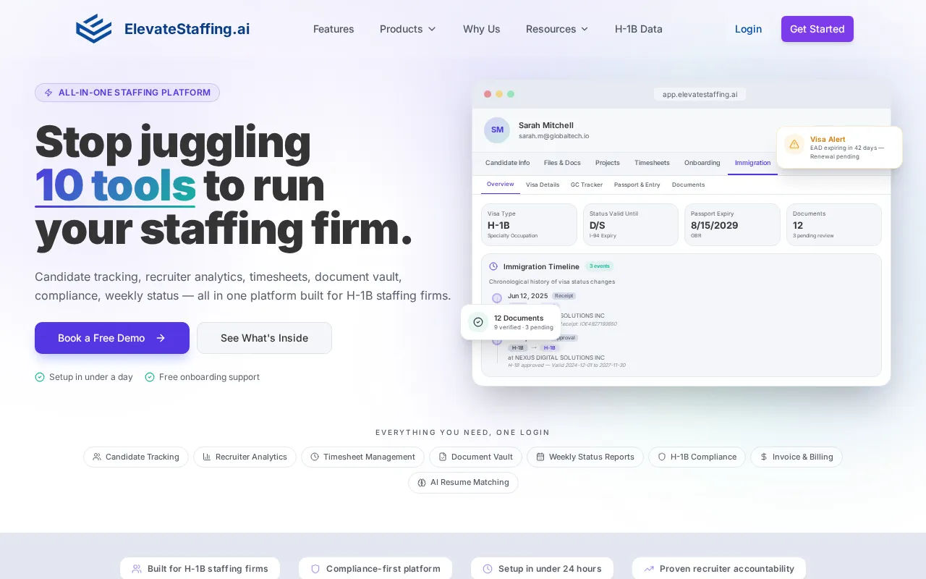The width and height of the screenshot is (926, 579).
Task: Click the Jun 12, 2025 timeline entry
Action: pyautogui.click(x=528, y=296)
